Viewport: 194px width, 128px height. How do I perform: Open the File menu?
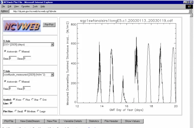[x=3, y=6]
